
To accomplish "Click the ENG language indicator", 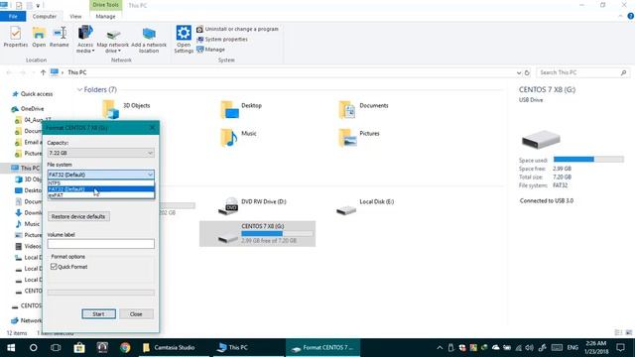I will (572, 348).
